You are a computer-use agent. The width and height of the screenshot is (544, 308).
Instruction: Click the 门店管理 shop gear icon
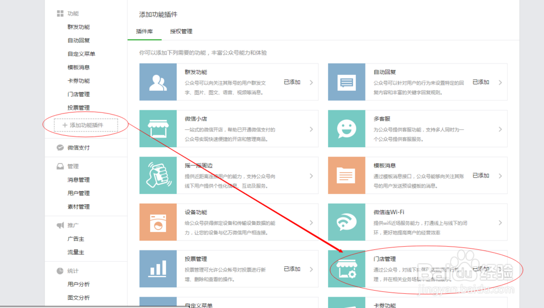pyautogui.click(x=347, y=269)
